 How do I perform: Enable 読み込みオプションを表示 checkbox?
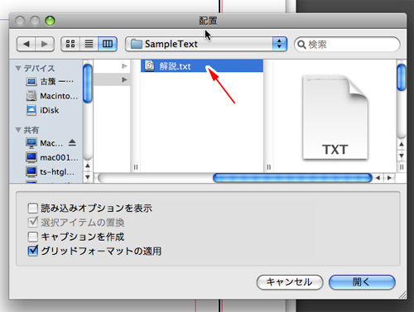click(x=32, y=208)
